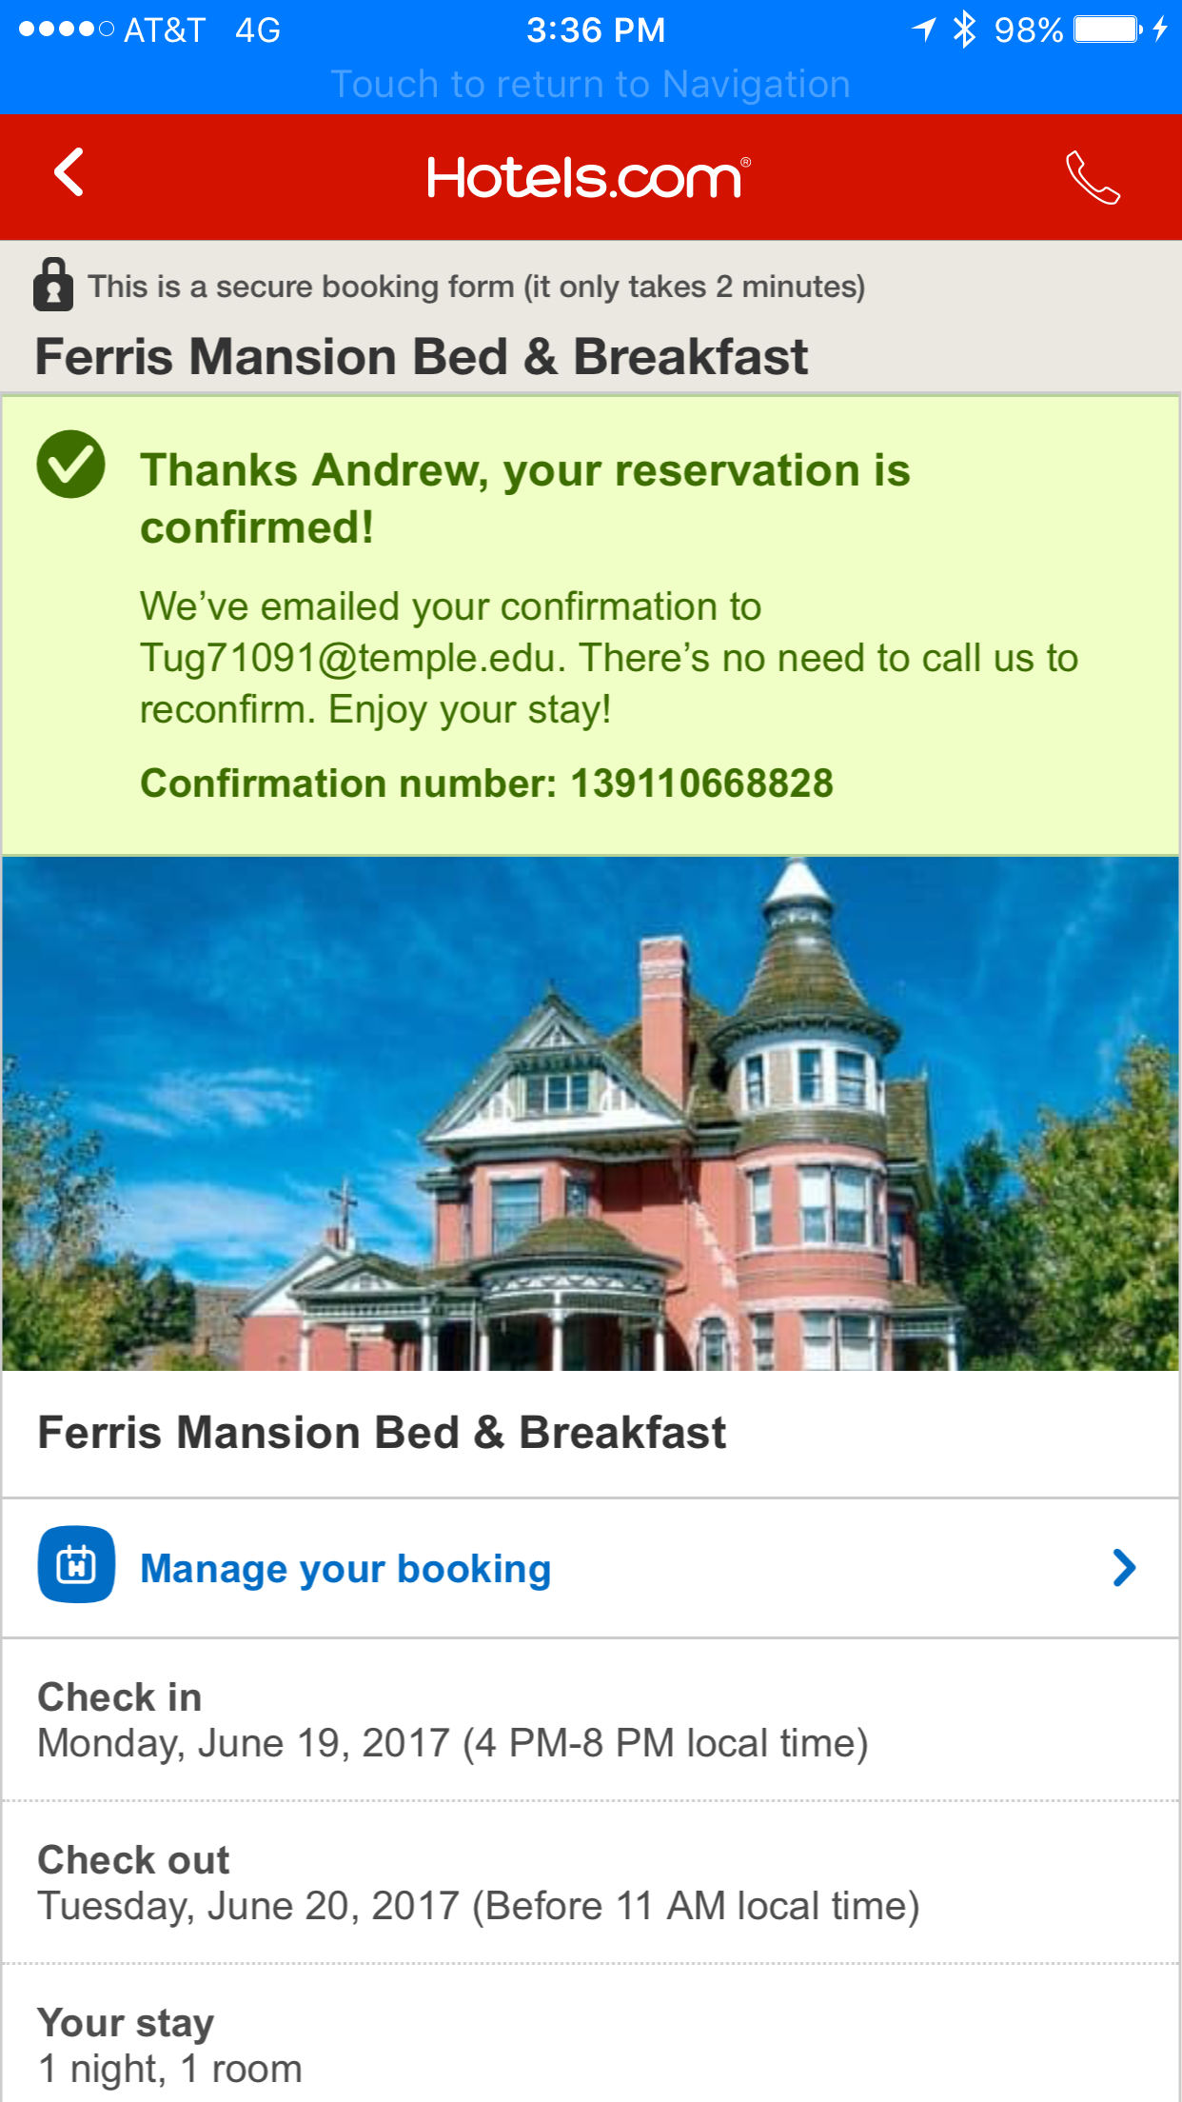The height and width of the screenshot is (2102, 1182).
Task: Open the Manage your booking link
Action: point(345,1569)
